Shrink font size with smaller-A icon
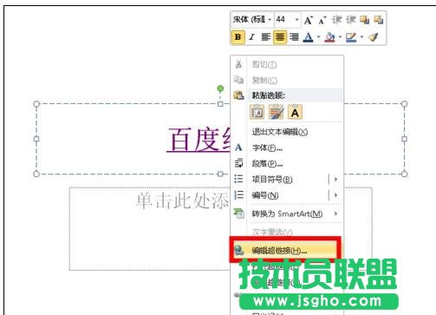 tap(322, 21)
